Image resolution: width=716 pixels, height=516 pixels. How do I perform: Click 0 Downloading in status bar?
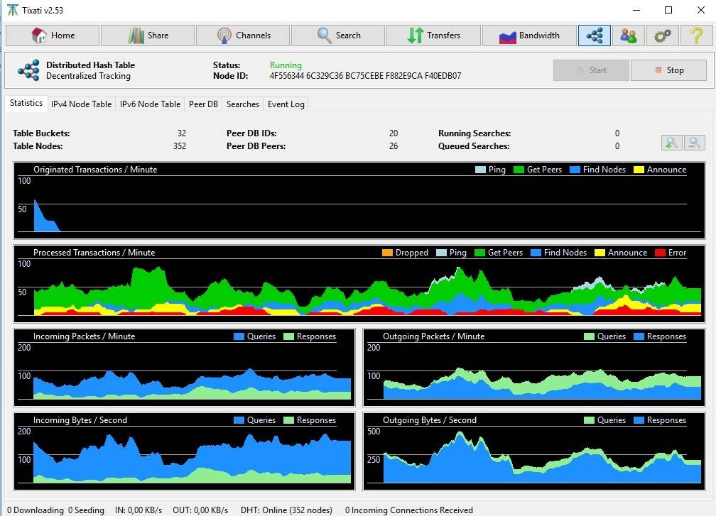click(36, 510)
